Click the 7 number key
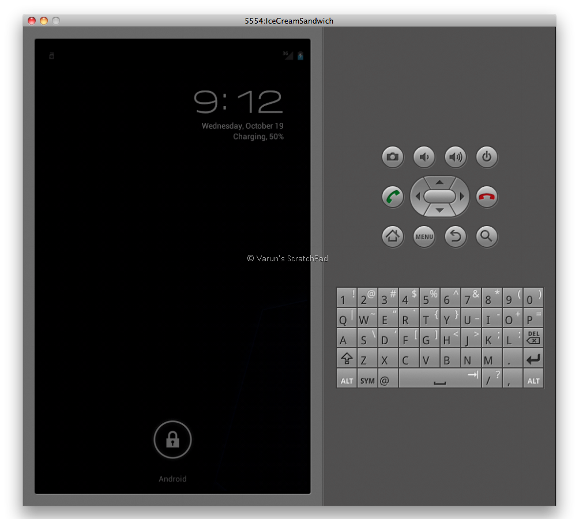Image resolution: width=579 pixels, height=519 pixels. click(471, 298)
